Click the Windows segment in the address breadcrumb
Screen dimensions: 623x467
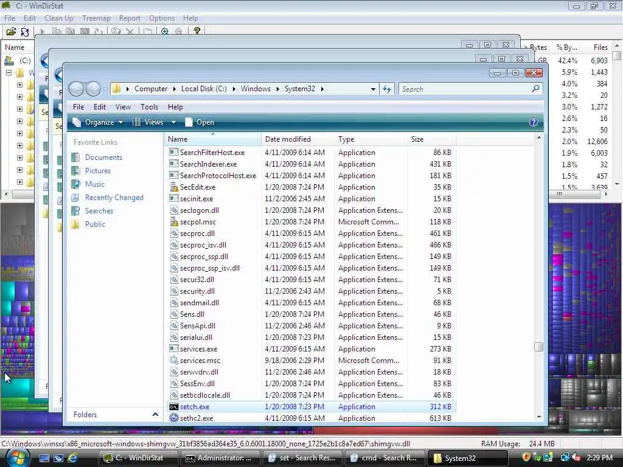256,89
